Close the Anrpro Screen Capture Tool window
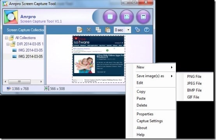Viewport: 216px width, 140px height. [146, 2]
